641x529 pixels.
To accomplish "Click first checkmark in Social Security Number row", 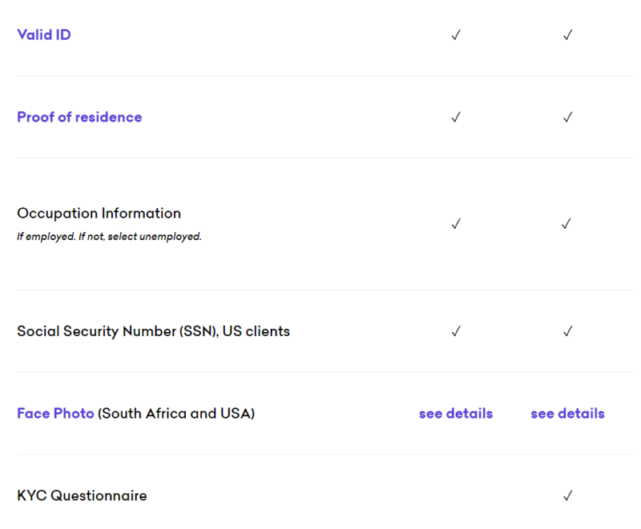I will click(x=456, y=331).
